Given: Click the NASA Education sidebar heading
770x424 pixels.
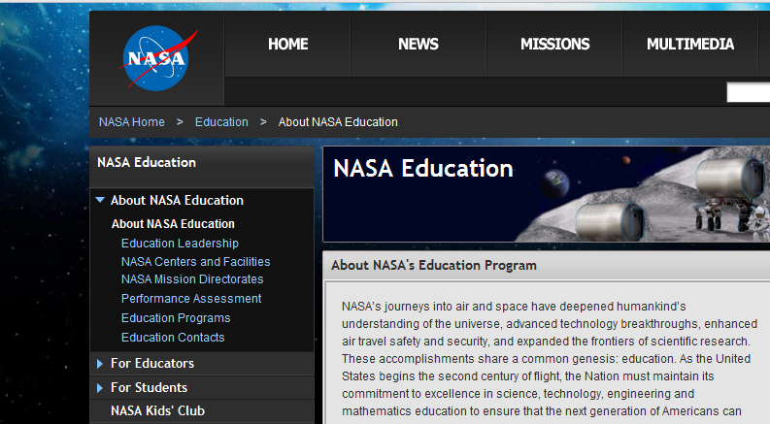Looking at the screenshot, I should [147, 162].
